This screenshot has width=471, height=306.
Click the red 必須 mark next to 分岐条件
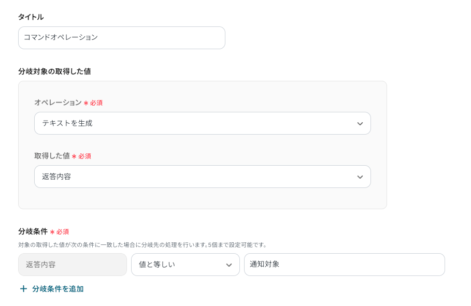click(x=59, y=232)
